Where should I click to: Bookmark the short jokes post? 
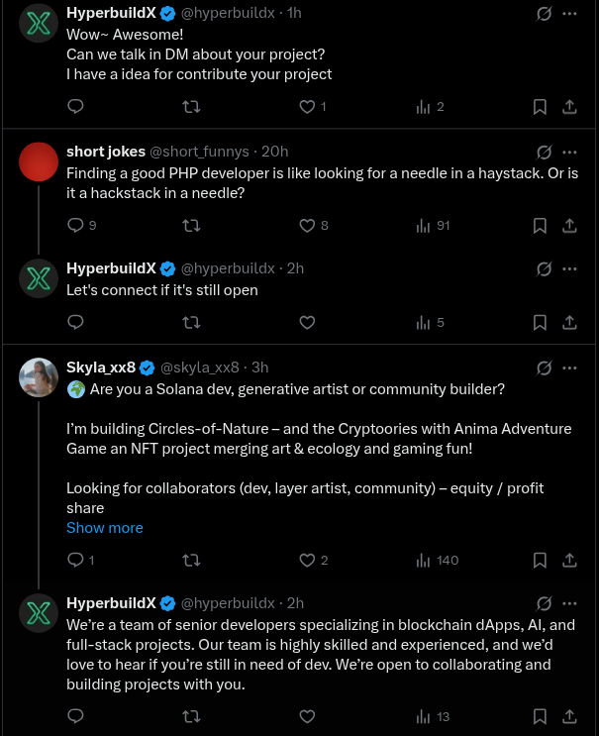540,226
